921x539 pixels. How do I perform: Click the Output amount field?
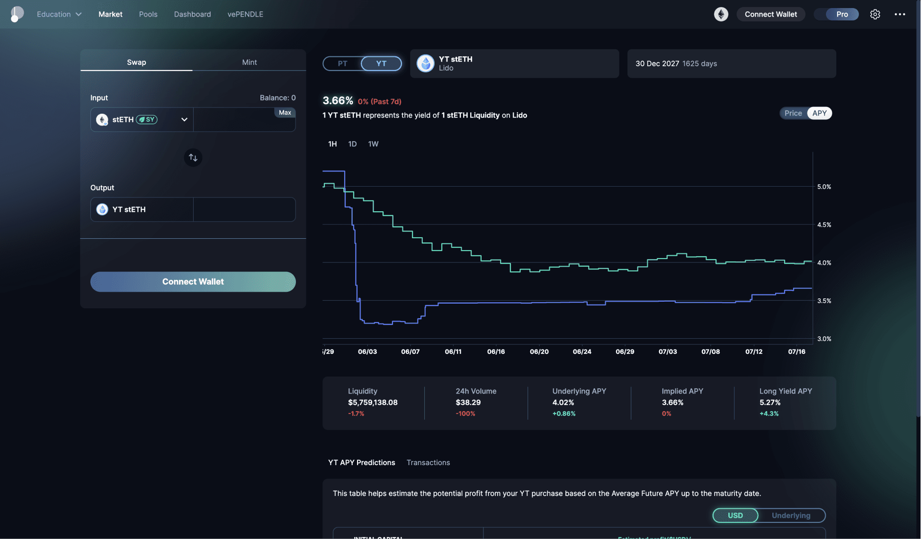(244, 209)
